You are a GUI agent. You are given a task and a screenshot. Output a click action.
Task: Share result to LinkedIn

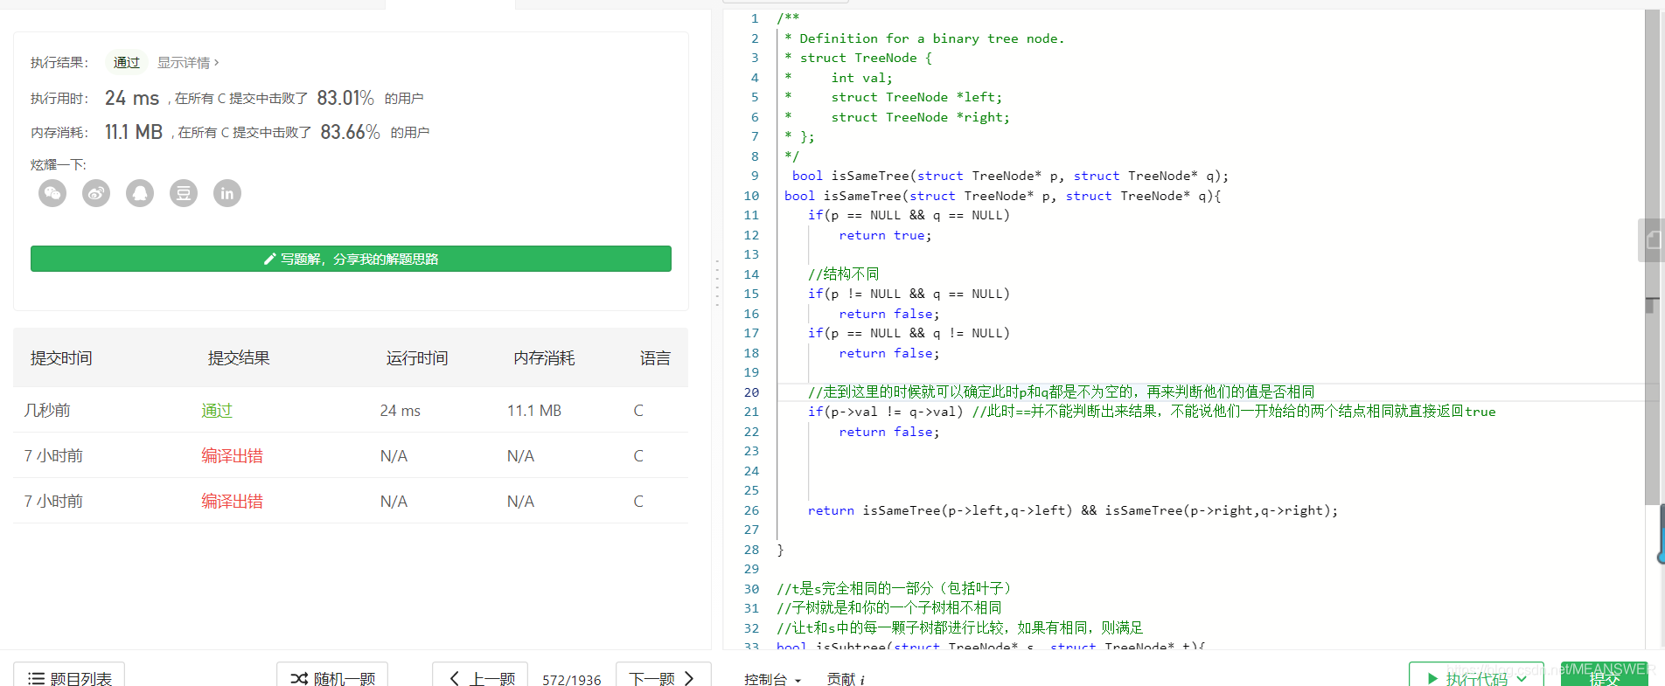click(x=227, y=193)
